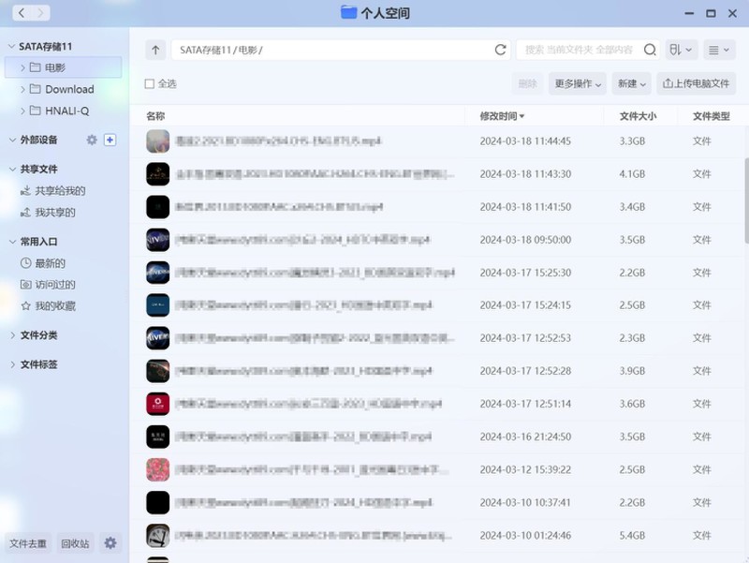Expand the 文件分类 section
Image resolution: width=749 pixels, height=563 pixels.
pyautogui.click(x=12, y=335)
